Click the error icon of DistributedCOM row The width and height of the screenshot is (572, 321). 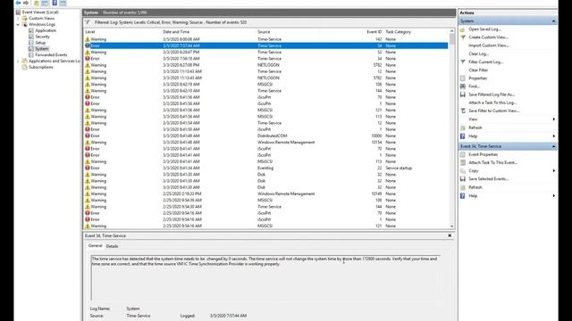(88, 136)
